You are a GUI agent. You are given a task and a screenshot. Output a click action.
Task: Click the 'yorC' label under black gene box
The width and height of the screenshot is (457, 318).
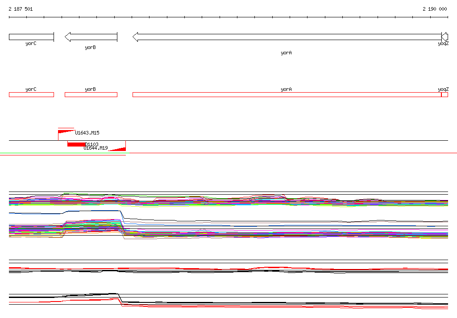[x=31, y=43]
